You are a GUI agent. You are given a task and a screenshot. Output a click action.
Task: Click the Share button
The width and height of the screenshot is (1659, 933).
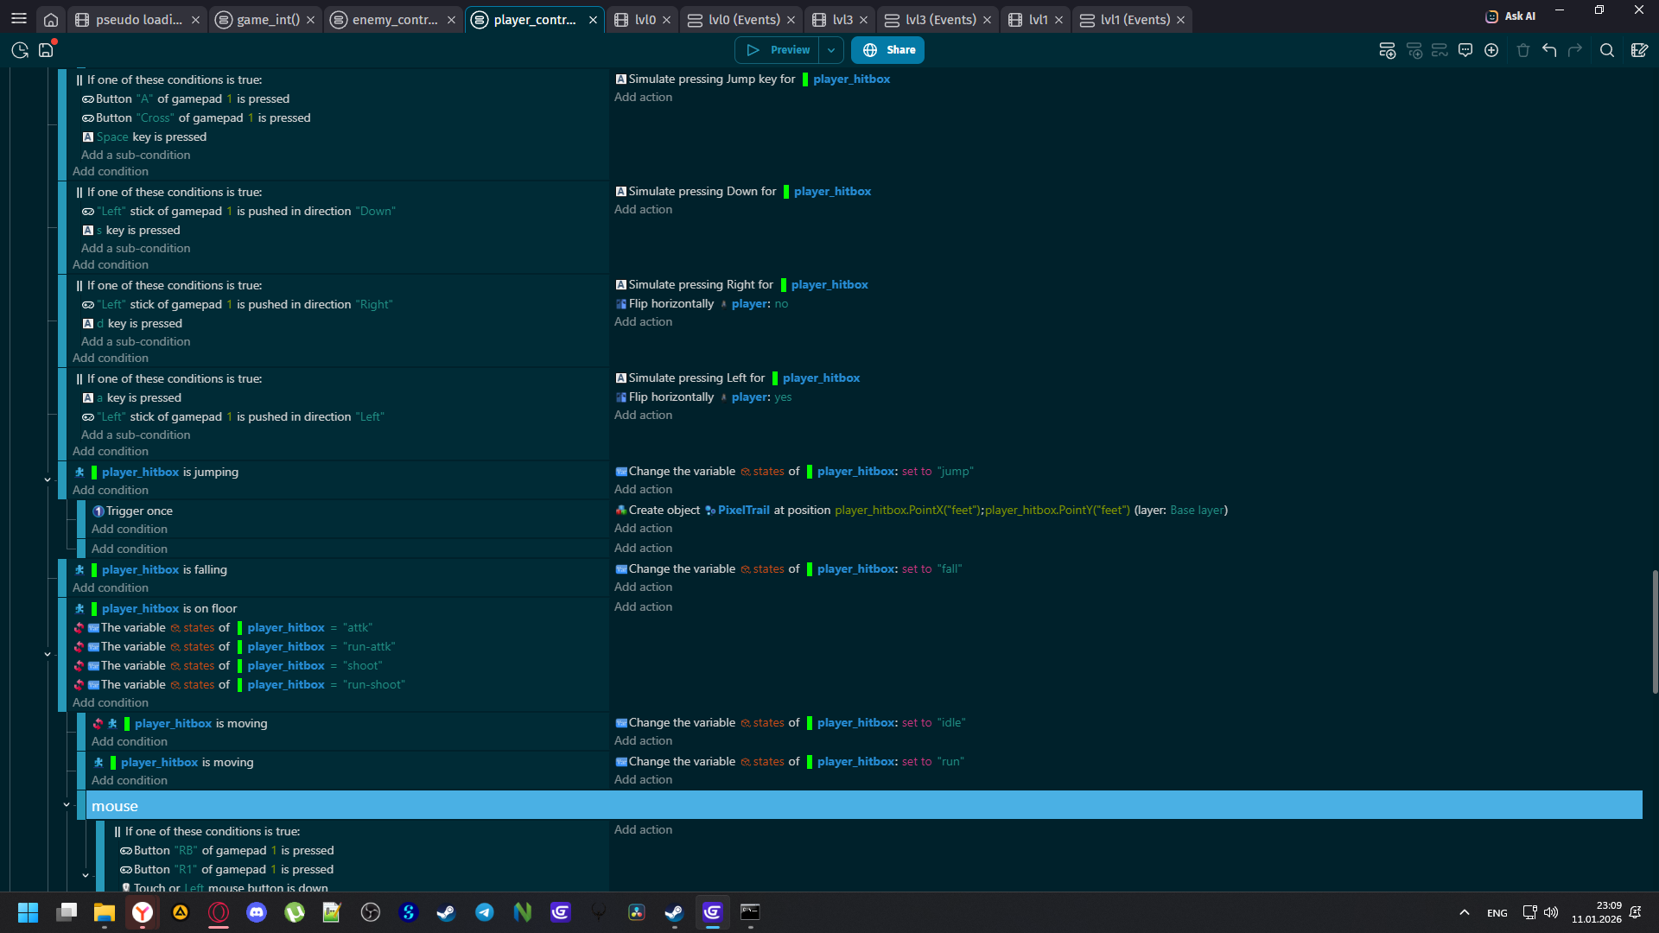[888, 50]
